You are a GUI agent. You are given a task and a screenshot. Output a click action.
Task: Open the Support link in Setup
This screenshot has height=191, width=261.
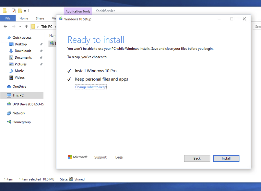point(101,157)
